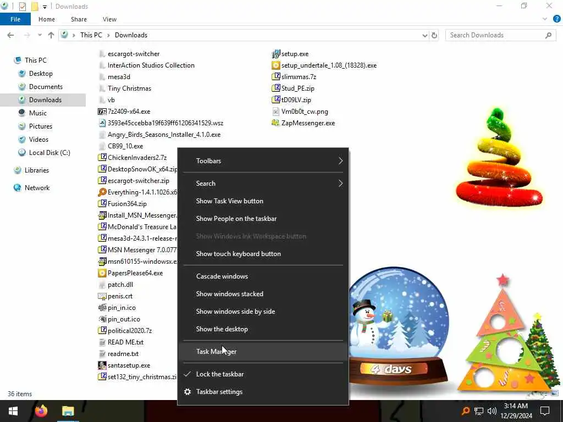The width and height of the screenshot is (563, 422).
Task: Launch Firefox from the taskbar
Action: click(41, 411)
